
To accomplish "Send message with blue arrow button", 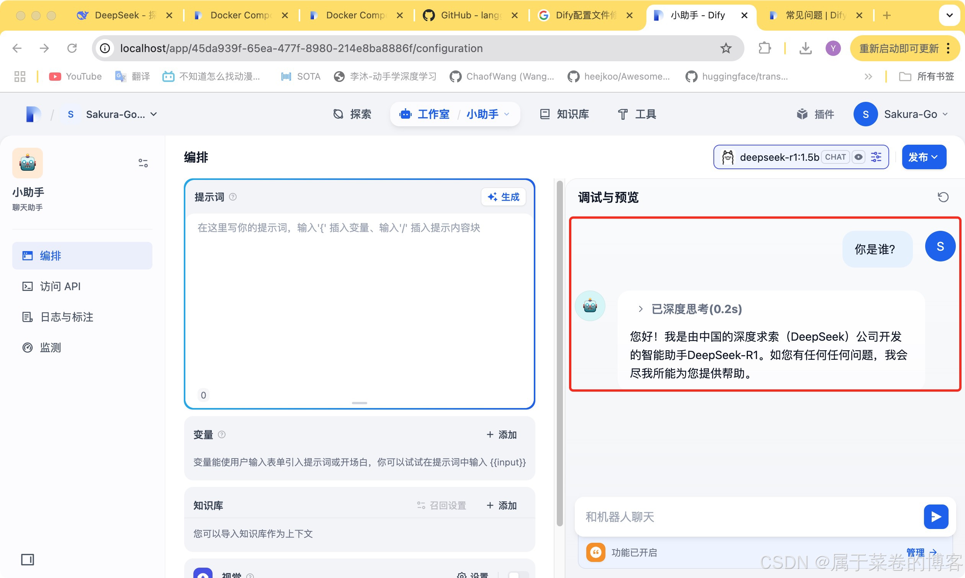I will tap(936, 517).
